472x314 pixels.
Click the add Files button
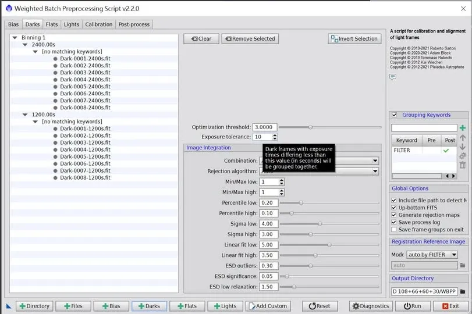pyautogui.click(x=73, y=306)
